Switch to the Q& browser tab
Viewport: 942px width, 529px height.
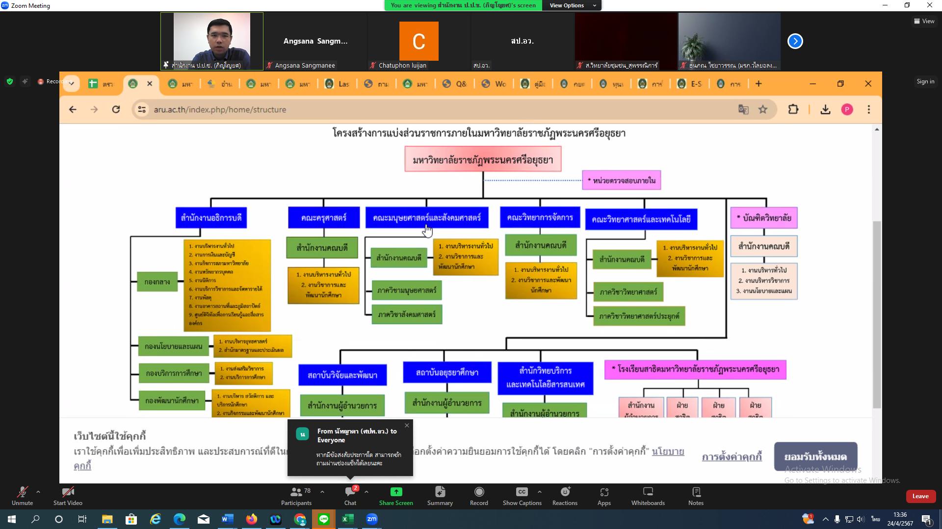pos(455,84)
